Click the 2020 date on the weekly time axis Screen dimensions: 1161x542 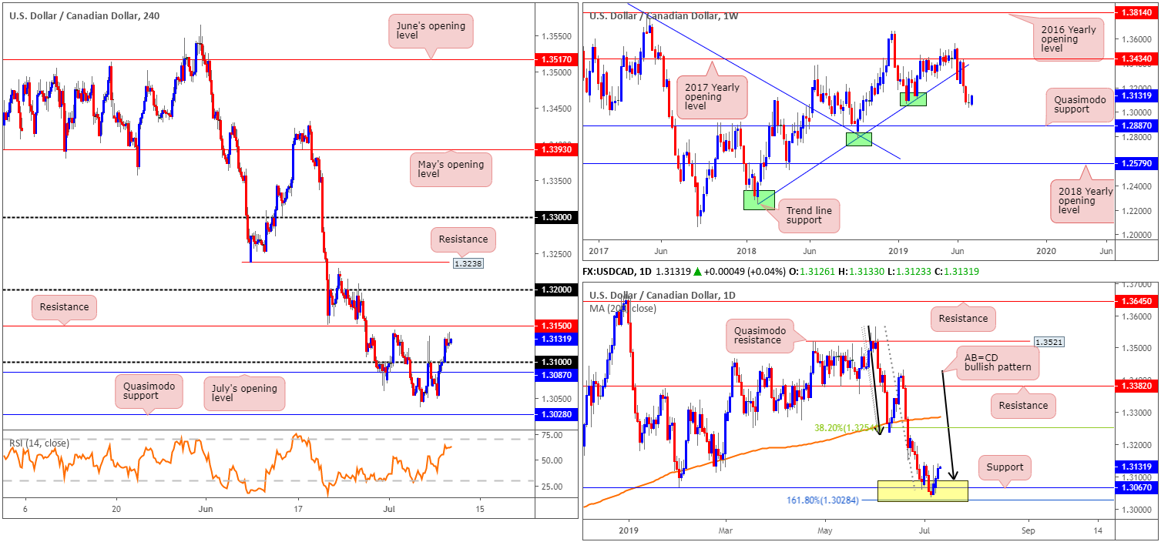click(x=1046, y=252)
